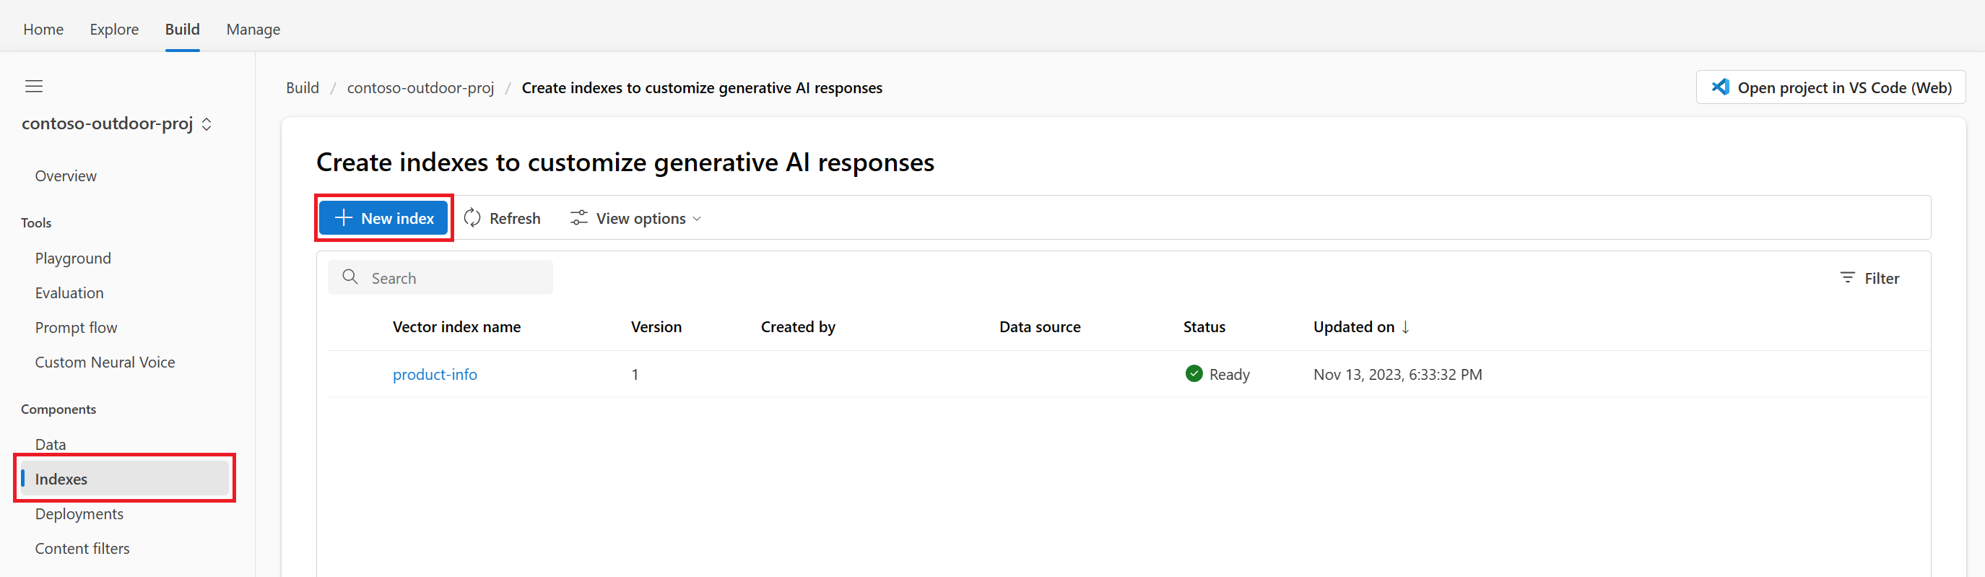1985x577 pixels.
Task: Open Prompt flow tool
Action: point(77,327)
